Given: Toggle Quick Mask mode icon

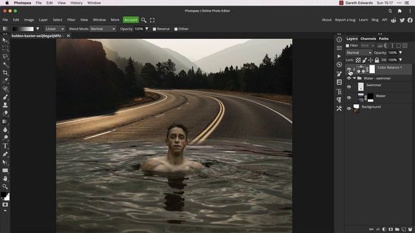Looking at the screenshot, I should 5,205.
